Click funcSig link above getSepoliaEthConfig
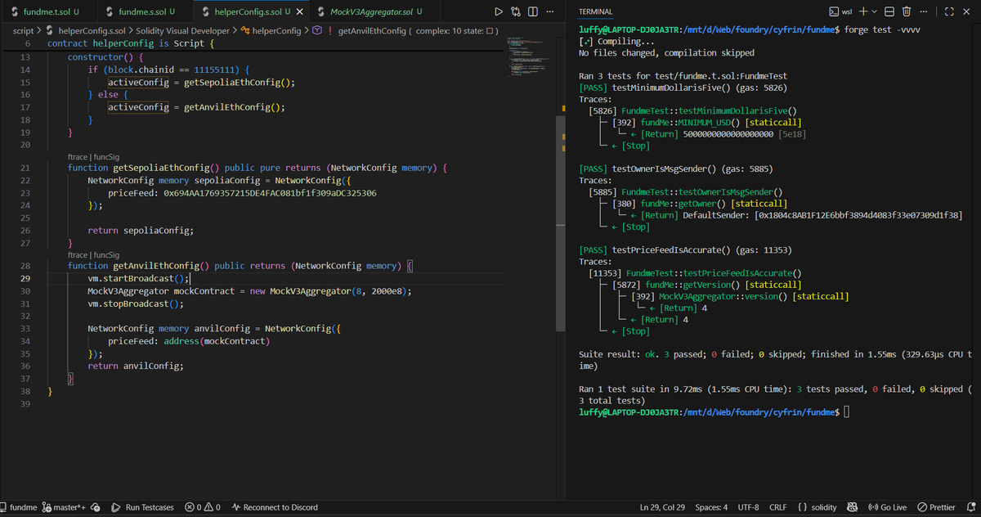The height and width of the screenshot is (517, 981). pyautogui.click(x=106, y=155)
